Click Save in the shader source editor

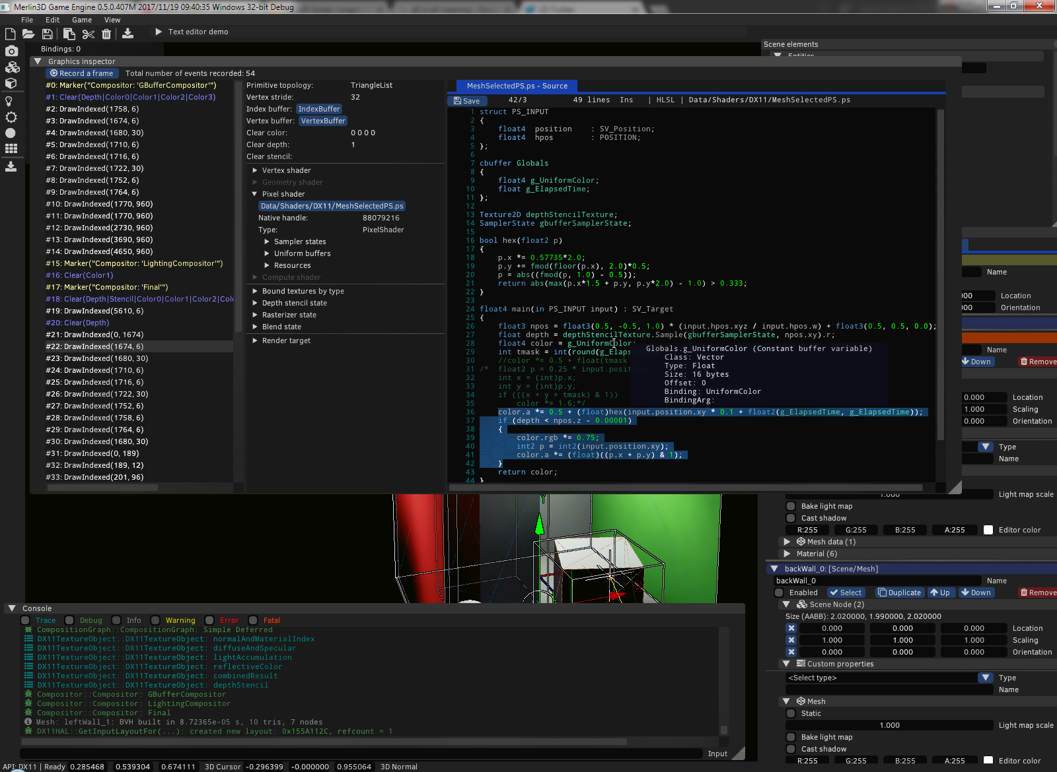[x=467, y=101]
